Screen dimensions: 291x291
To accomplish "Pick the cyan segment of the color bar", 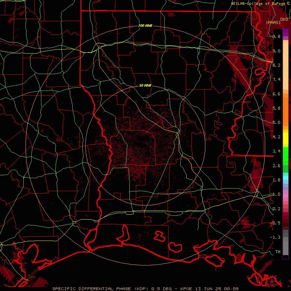I will (286, 178).
